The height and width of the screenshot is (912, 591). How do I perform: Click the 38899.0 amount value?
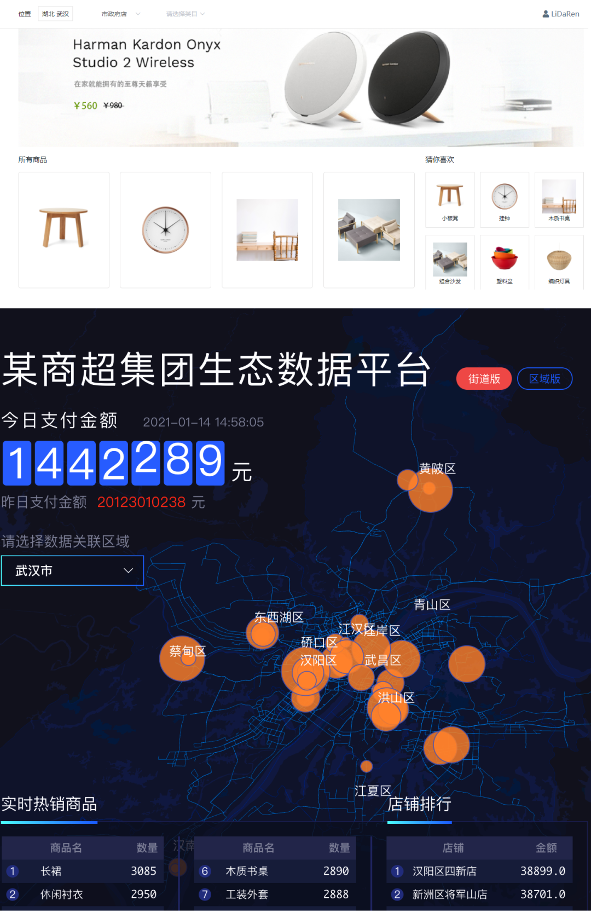click(x=543, y=871)
